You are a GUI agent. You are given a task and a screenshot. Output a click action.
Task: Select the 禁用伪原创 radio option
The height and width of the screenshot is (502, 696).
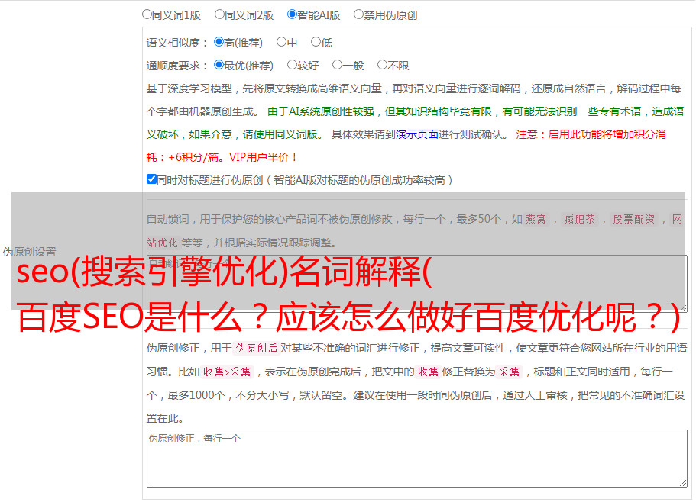pos(358,14)
